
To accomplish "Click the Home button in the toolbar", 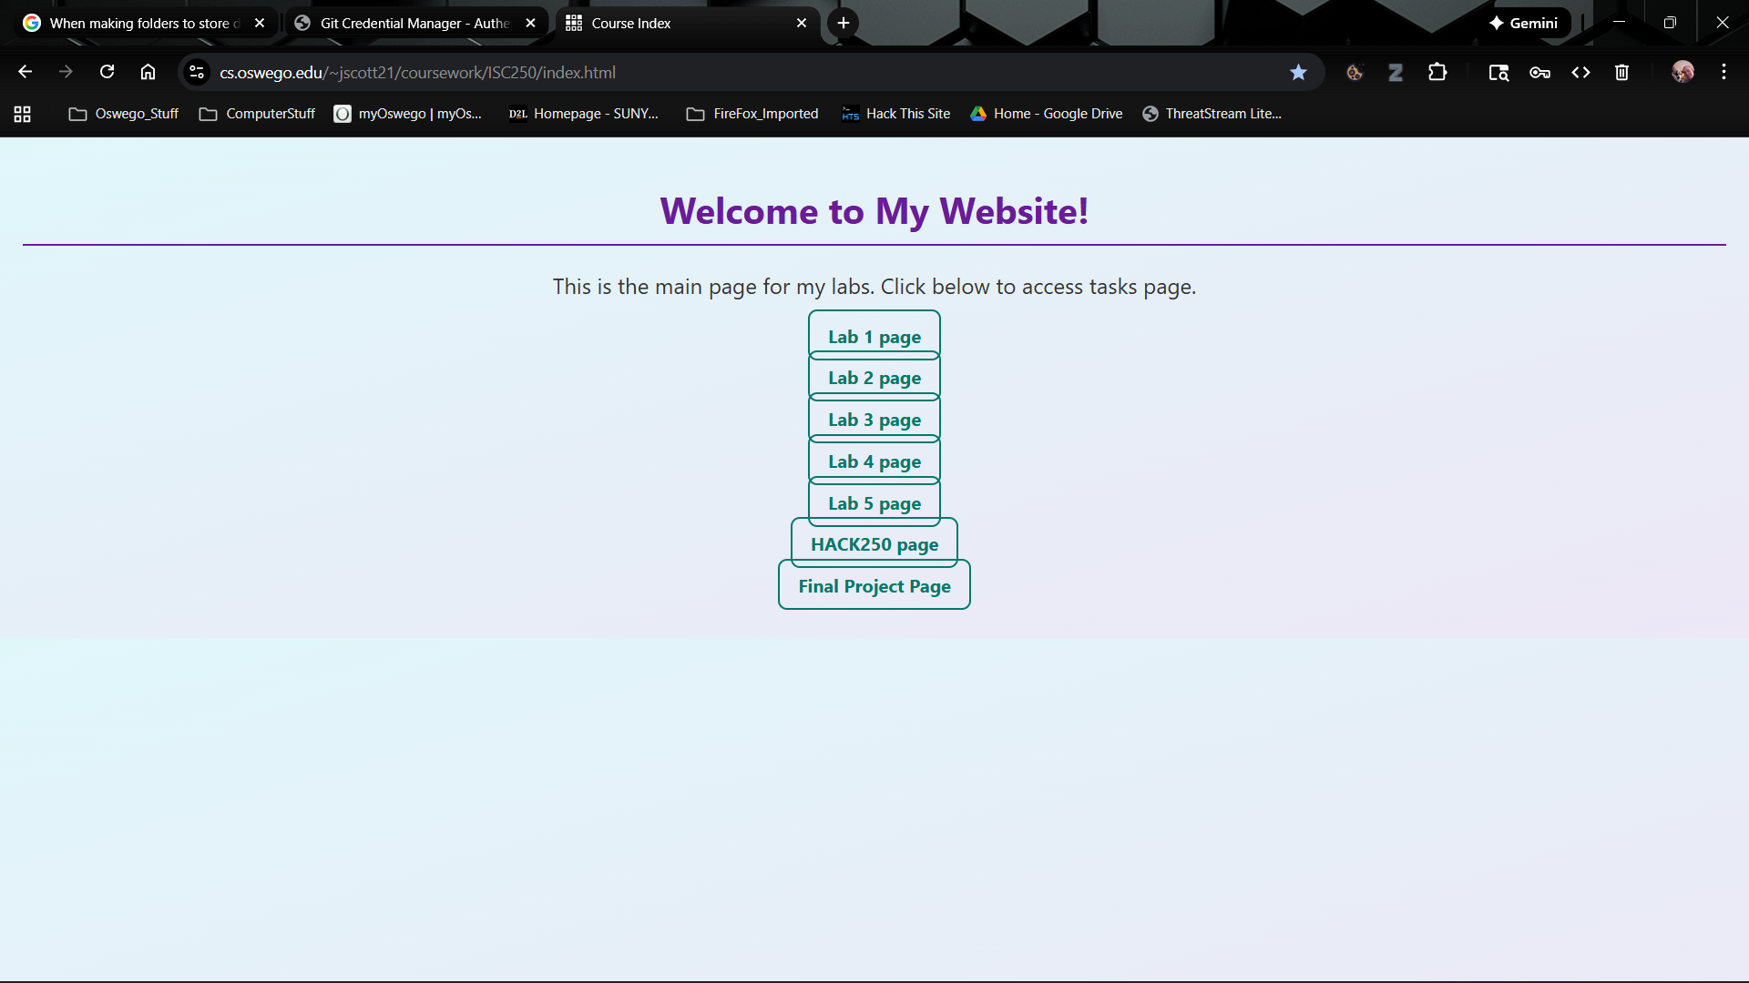I will (147, 72).
